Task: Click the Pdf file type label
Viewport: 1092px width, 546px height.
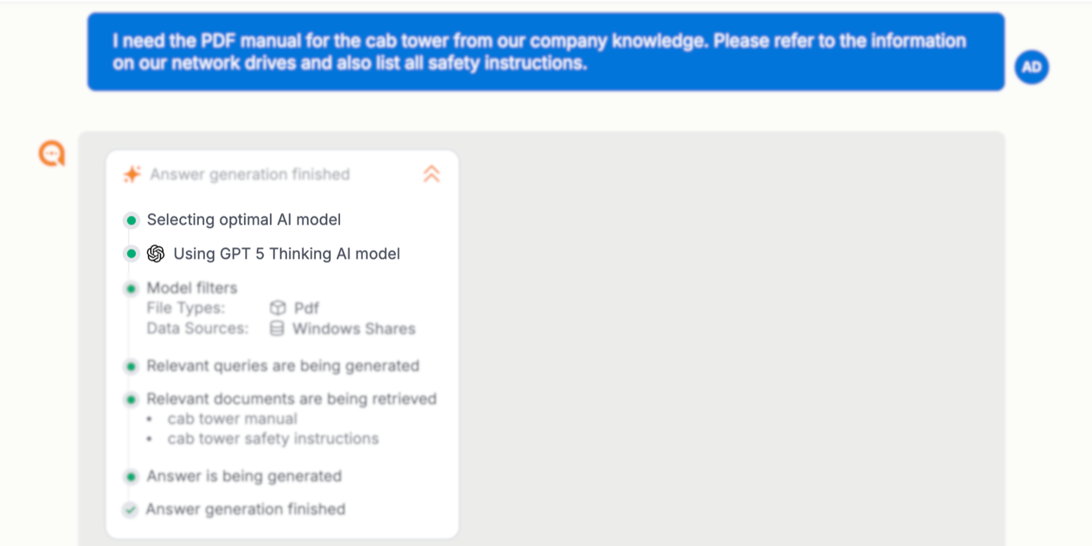Action: tap(306, 308)
